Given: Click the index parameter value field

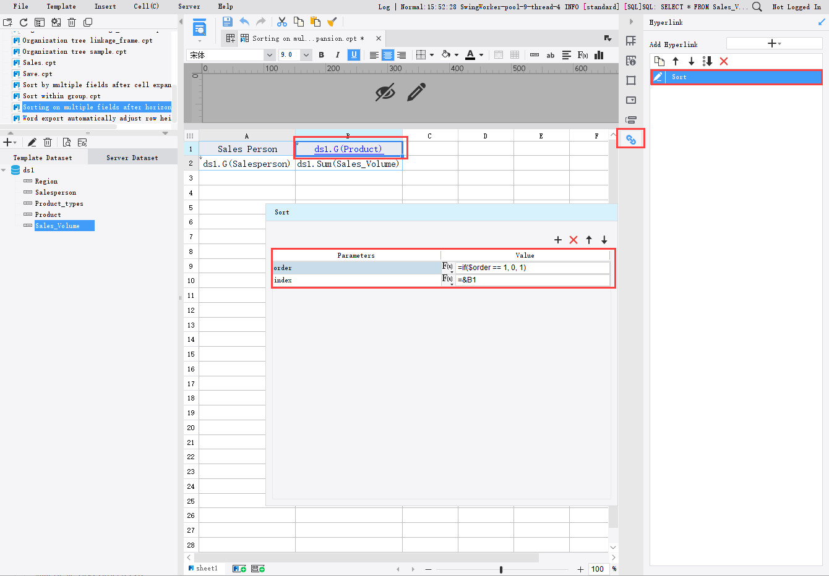Looking at the screenshot, I should coord(533,280).
